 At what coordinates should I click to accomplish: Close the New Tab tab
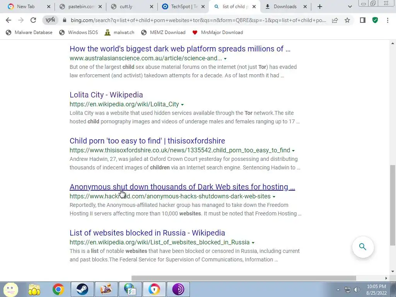49,7
